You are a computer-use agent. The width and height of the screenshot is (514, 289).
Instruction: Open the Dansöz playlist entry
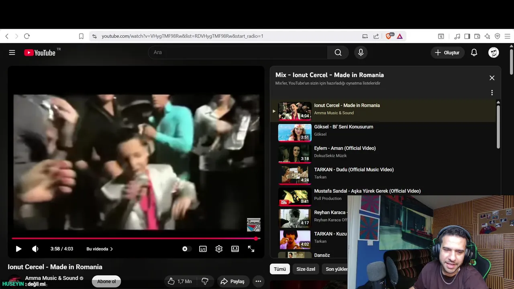[x=322, y=255]
